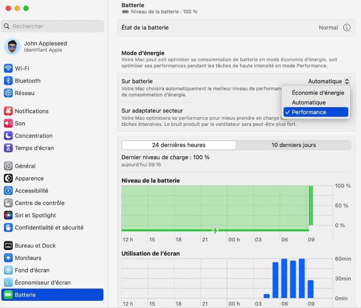
Task: Open Notifications bell icon
Action: [x=8, y=111]
